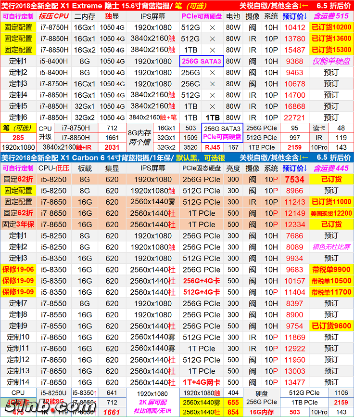Click the 含运费445 header label
354x417 pixels.
pyautogui.click(x=331, y=168)
